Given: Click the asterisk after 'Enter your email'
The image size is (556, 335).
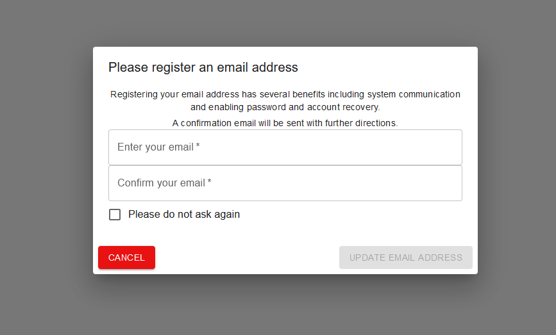Looking at the screenshot, I should [x=198, y=147].
